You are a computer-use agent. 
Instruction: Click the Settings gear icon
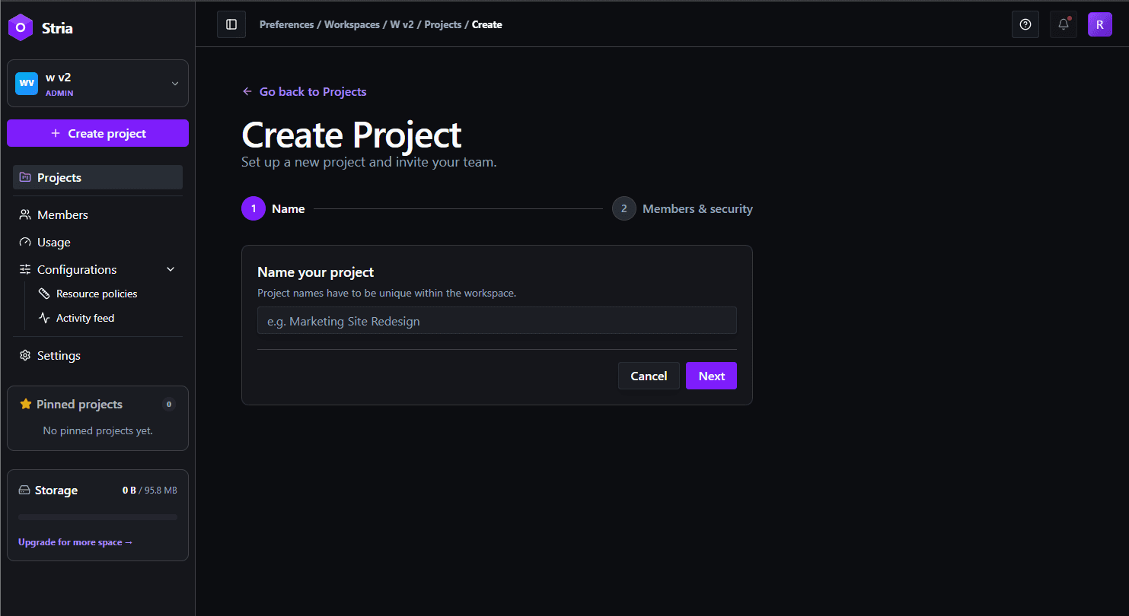25,355
